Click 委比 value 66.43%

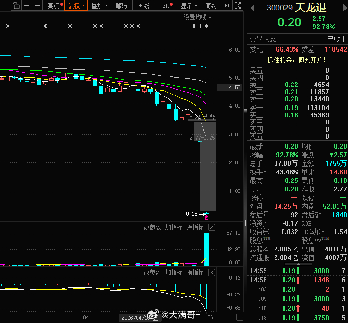287,49
